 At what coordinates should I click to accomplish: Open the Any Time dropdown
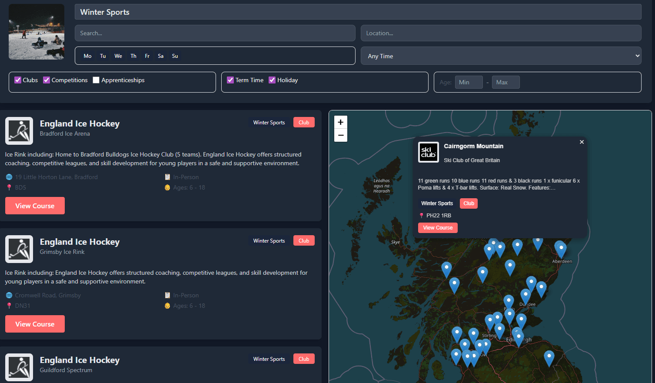501,56
